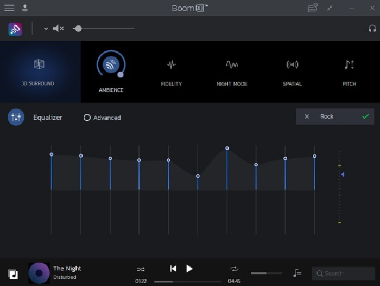The image size is (380, 286).
Task: Click the second equalizer band handle
Action: point(81,155)
